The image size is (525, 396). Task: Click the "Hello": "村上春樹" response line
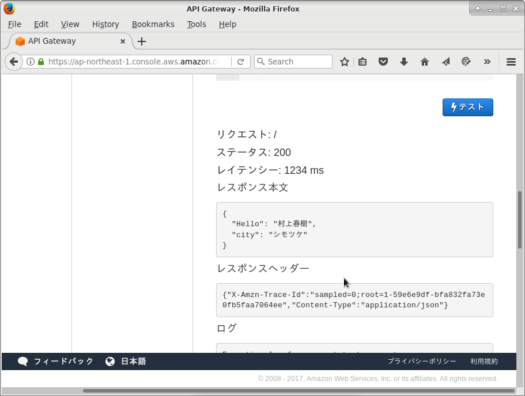(x=274, y=223)
